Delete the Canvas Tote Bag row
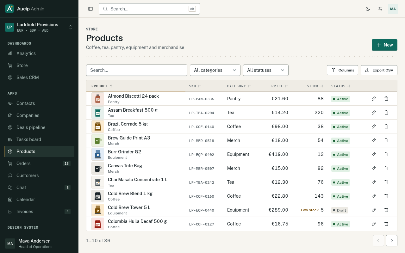Screen dimensions: 405x253 pyautogui.click(x=386, y=168)
